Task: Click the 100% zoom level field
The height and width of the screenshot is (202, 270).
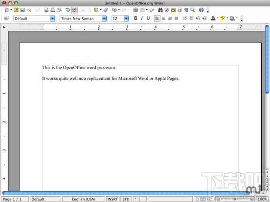Action: [262, 199]
